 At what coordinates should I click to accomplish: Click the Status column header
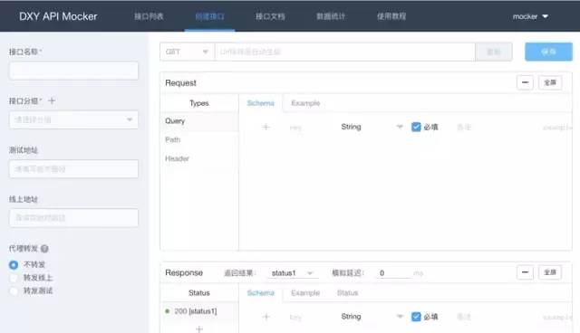coord(199,293)
